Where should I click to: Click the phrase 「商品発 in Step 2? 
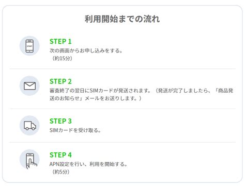pyautogui.click(x=224, y=91)
